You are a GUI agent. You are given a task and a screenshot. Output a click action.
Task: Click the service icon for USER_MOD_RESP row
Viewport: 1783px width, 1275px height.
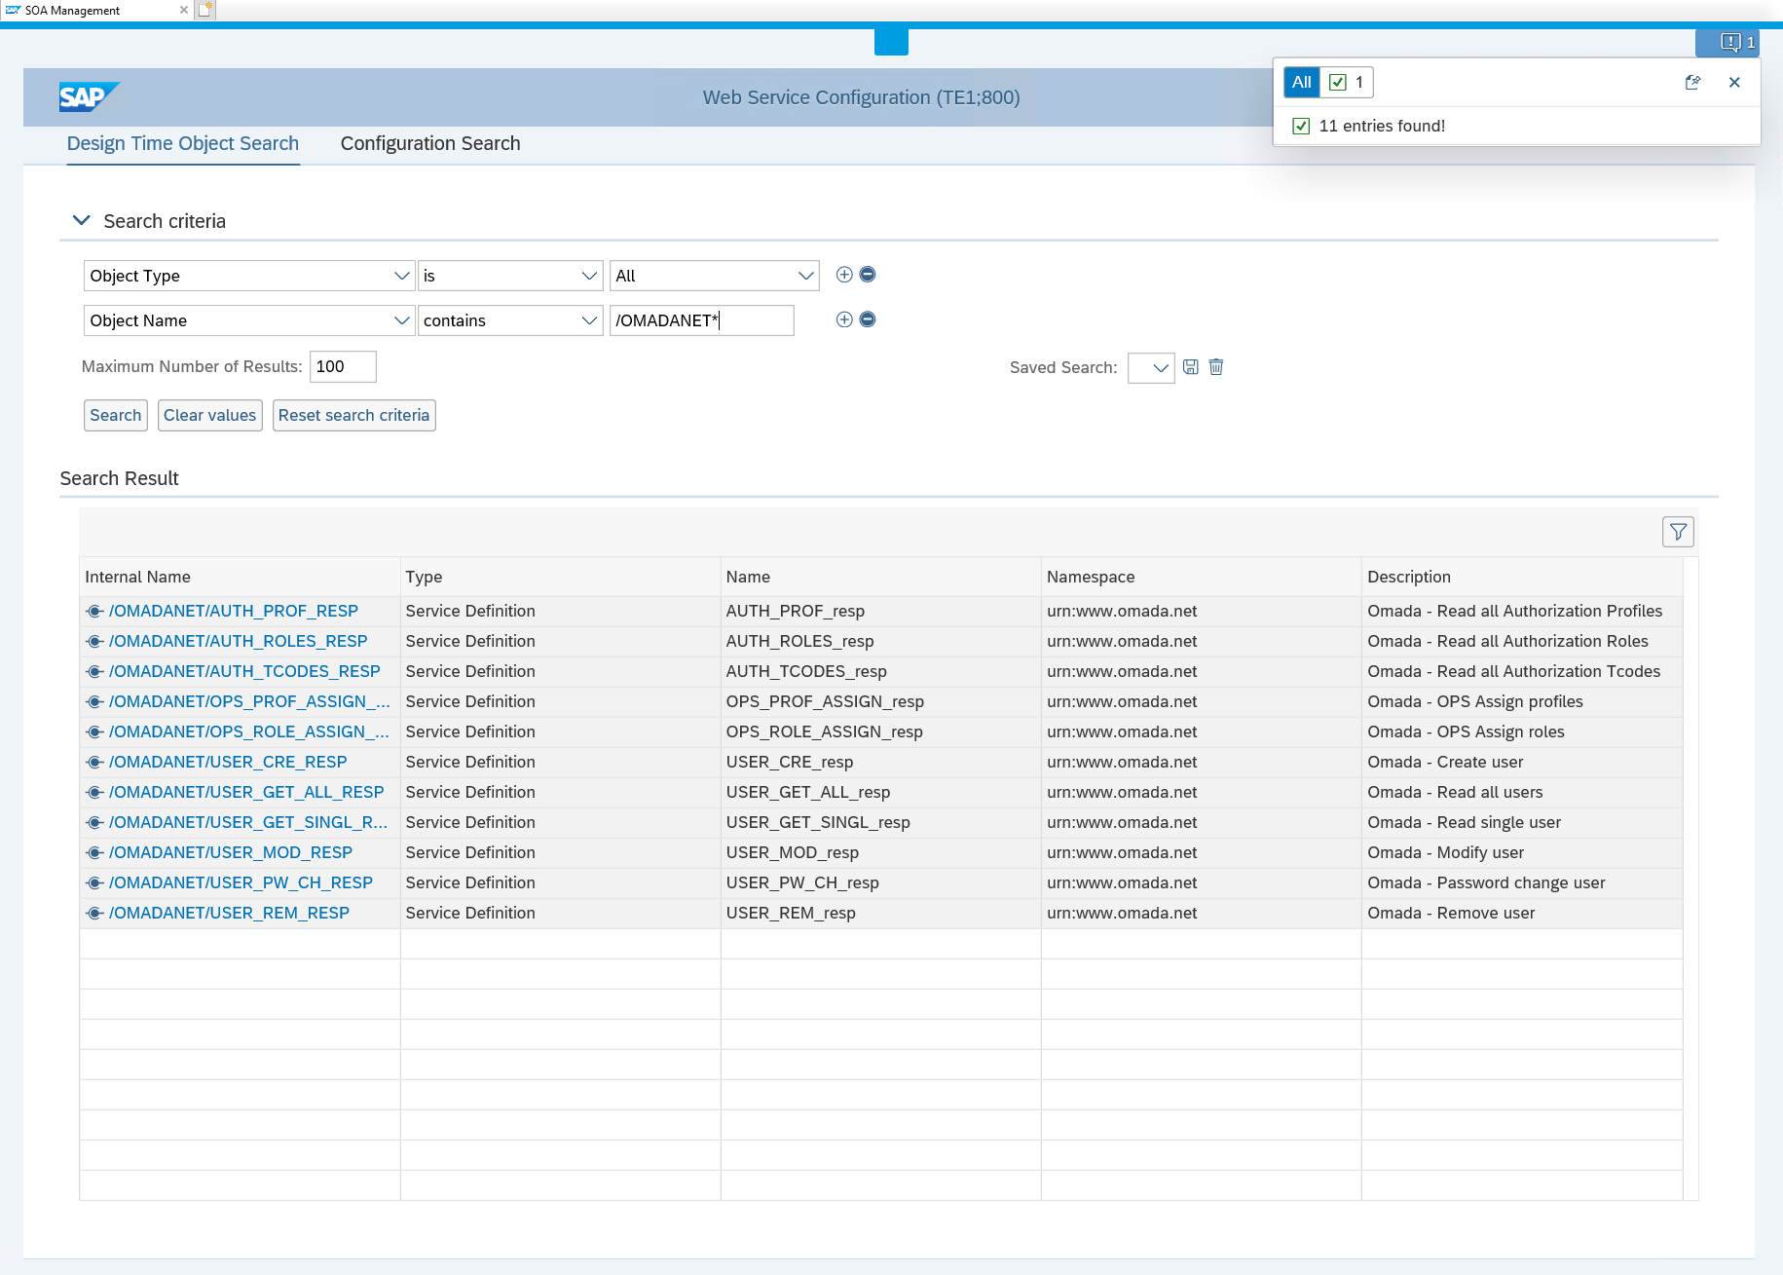[x=94, y=853]
